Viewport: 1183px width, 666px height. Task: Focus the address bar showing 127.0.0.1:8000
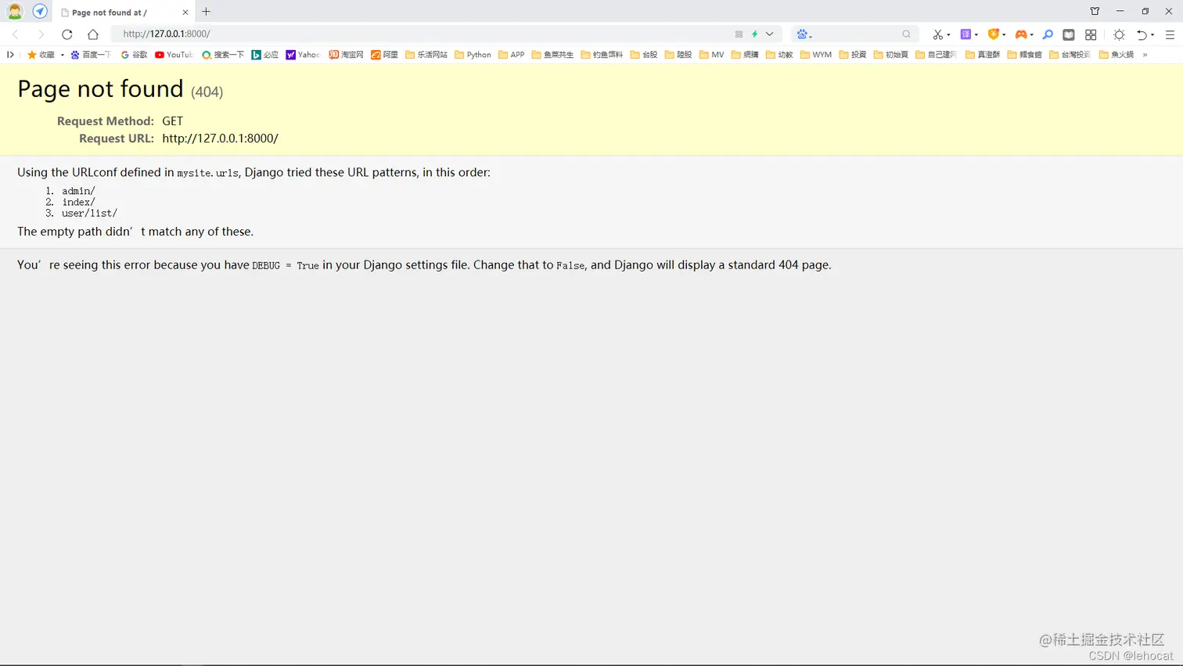click(422, 34)
